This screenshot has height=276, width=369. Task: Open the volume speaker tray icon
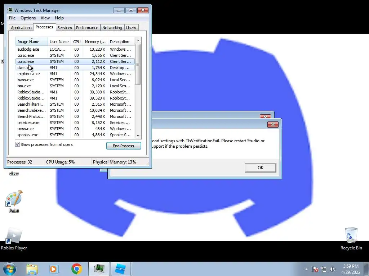(x=333, y=269)
